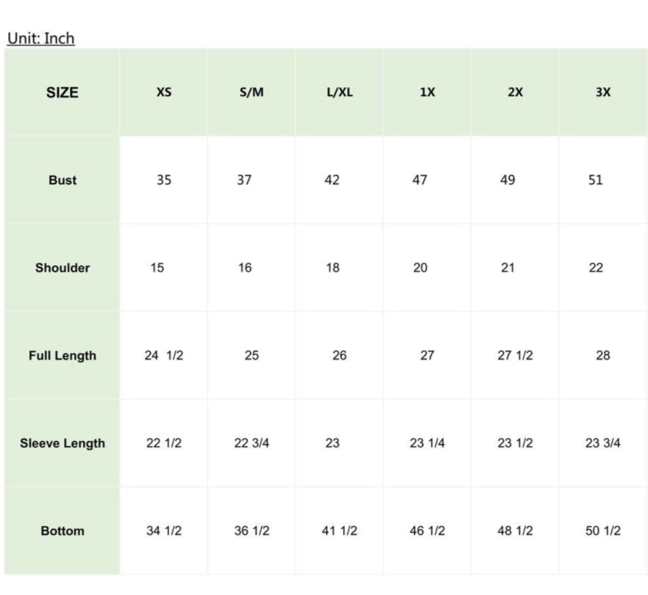Click the SIZE header cell
648x595 pixels.
[x=62, y=92]
